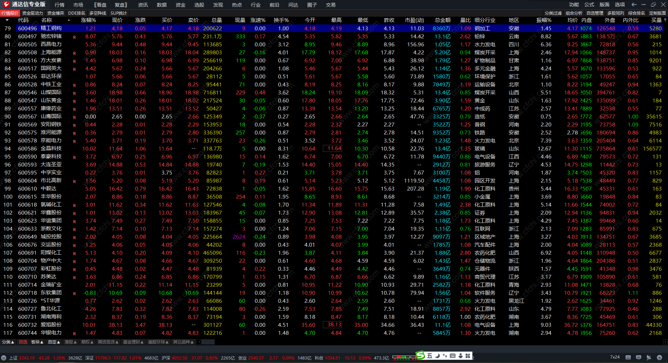The width and height of the screenshot is (668, 363).
Task: Click the 多股同列 button
Action: [x=616, y=13]
